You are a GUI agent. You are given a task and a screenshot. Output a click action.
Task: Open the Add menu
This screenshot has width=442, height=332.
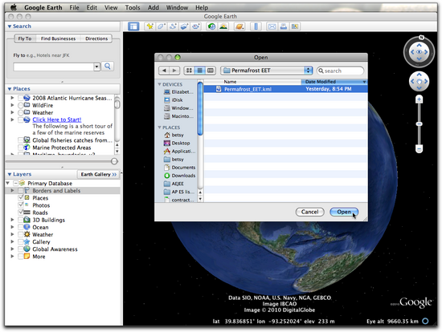coord(153,7)
